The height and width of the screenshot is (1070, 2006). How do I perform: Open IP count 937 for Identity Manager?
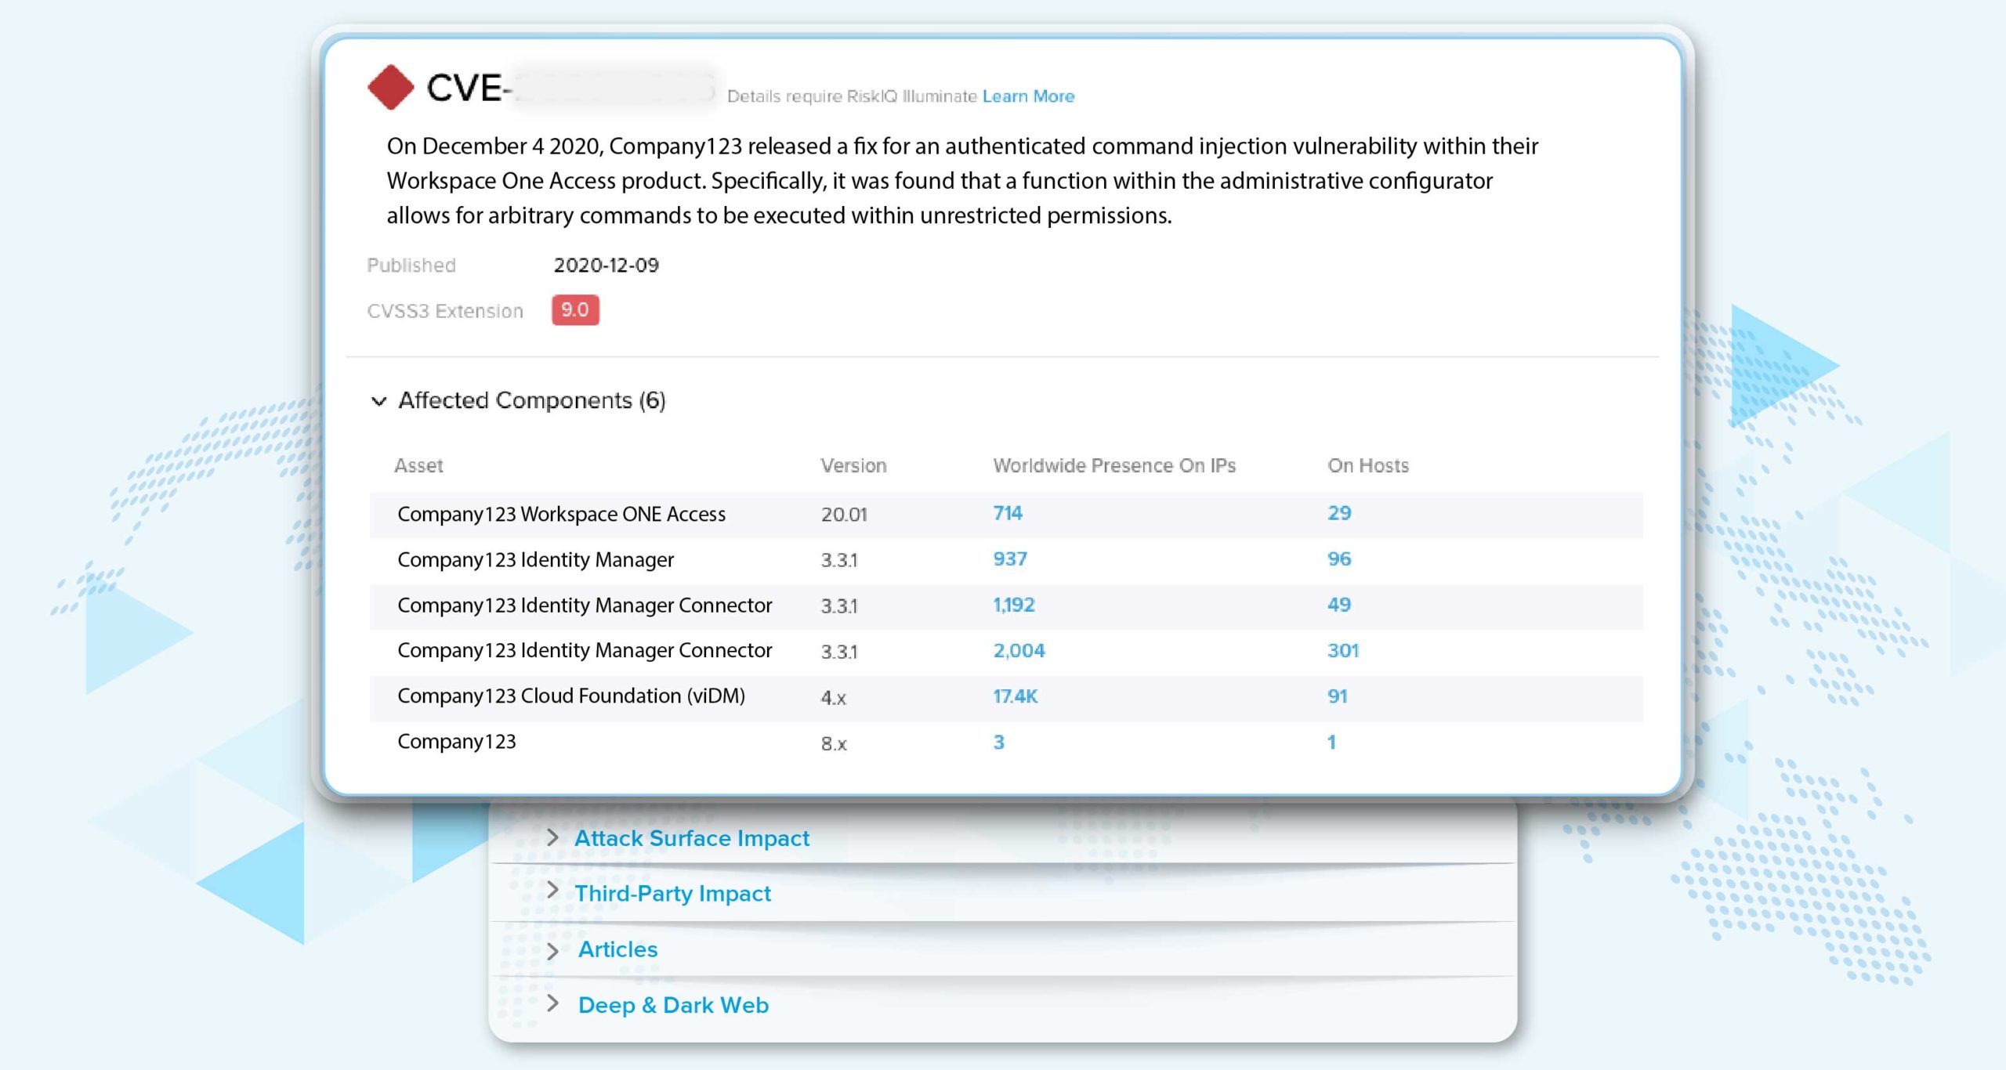(x=1009, y=558)
